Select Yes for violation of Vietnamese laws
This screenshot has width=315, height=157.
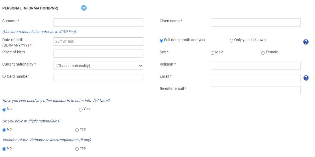(77, 149)
